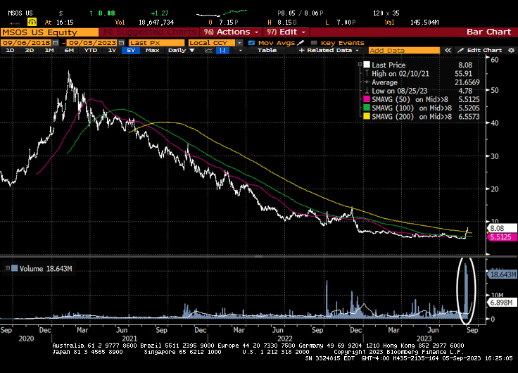518x373 pixels.
Task: Collapse the Last Price legend box
Action: (360, 65)
